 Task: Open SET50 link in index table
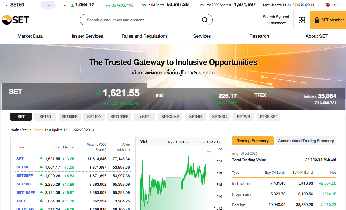click(22, 167)
